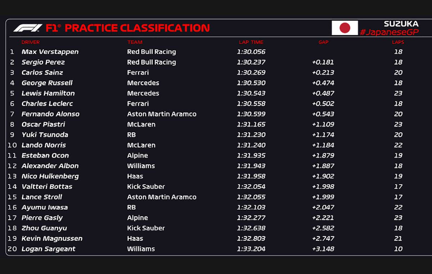Viewport: 432px width, 274px height.
Task: Click Ayumu Iwasa's driver name
Action: coord(45,207)
